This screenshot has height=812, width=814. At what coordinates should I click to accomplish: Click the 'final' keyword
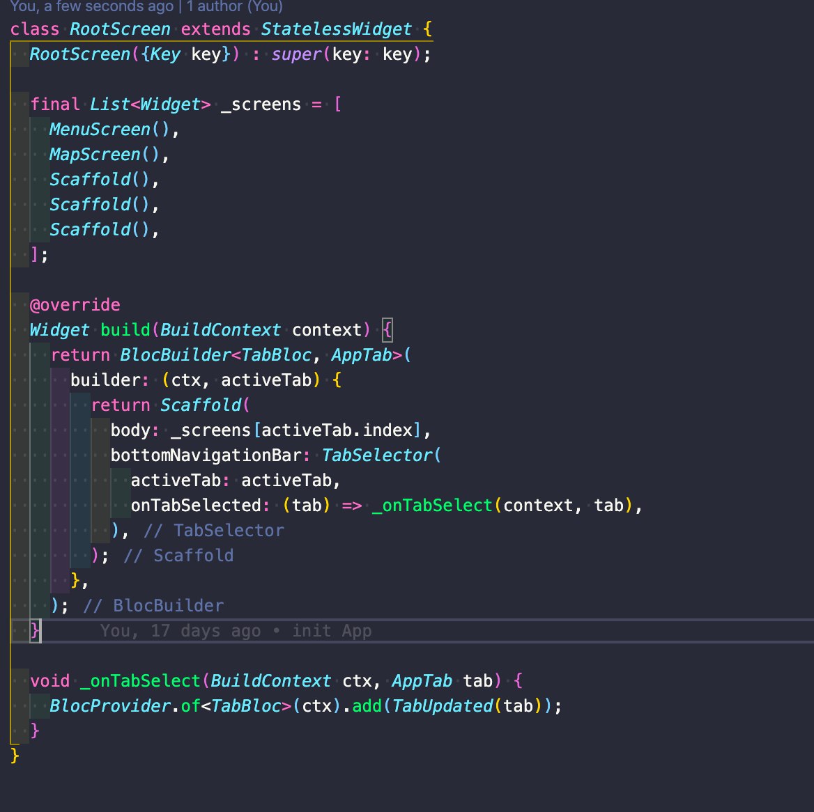coord(55,104)
